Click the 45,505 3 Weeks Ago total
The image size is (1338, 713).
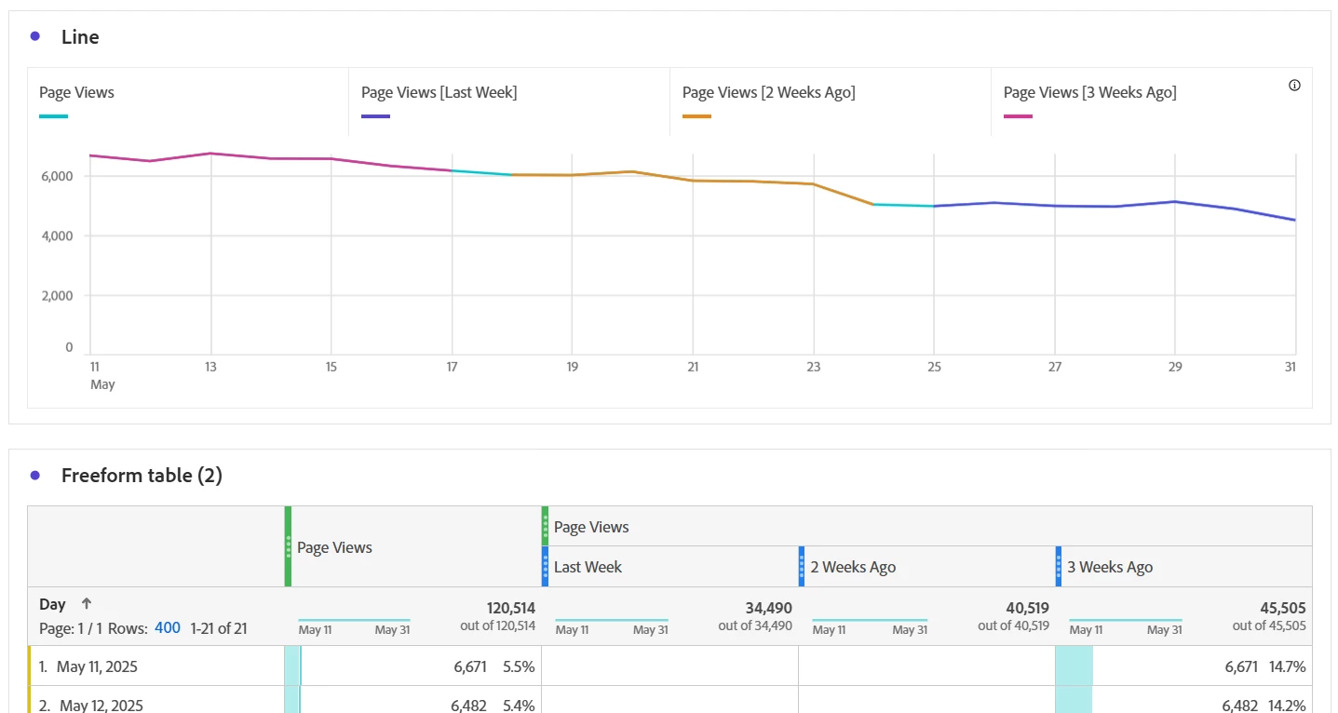pyautogui.click(x=1282, y=609)
